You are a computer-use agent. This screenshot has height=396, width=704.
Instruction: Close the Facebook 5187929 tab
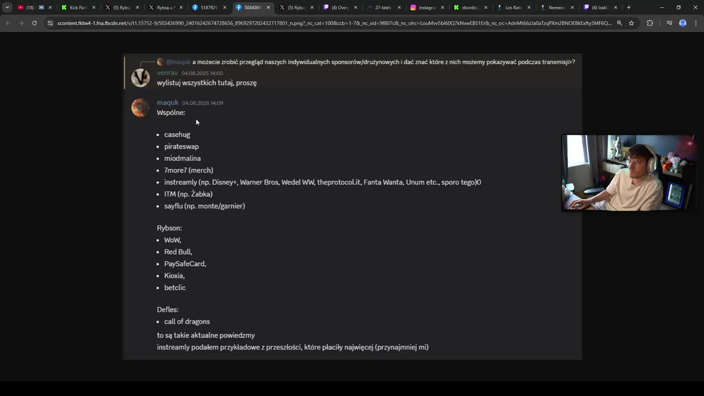224,8
